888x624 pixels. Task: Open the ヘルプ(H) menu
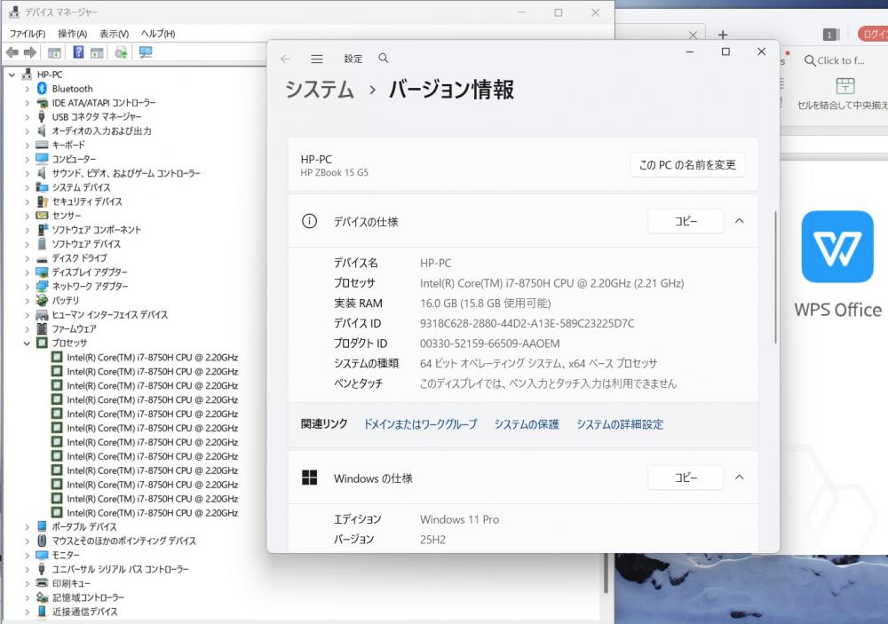point(158,34)
